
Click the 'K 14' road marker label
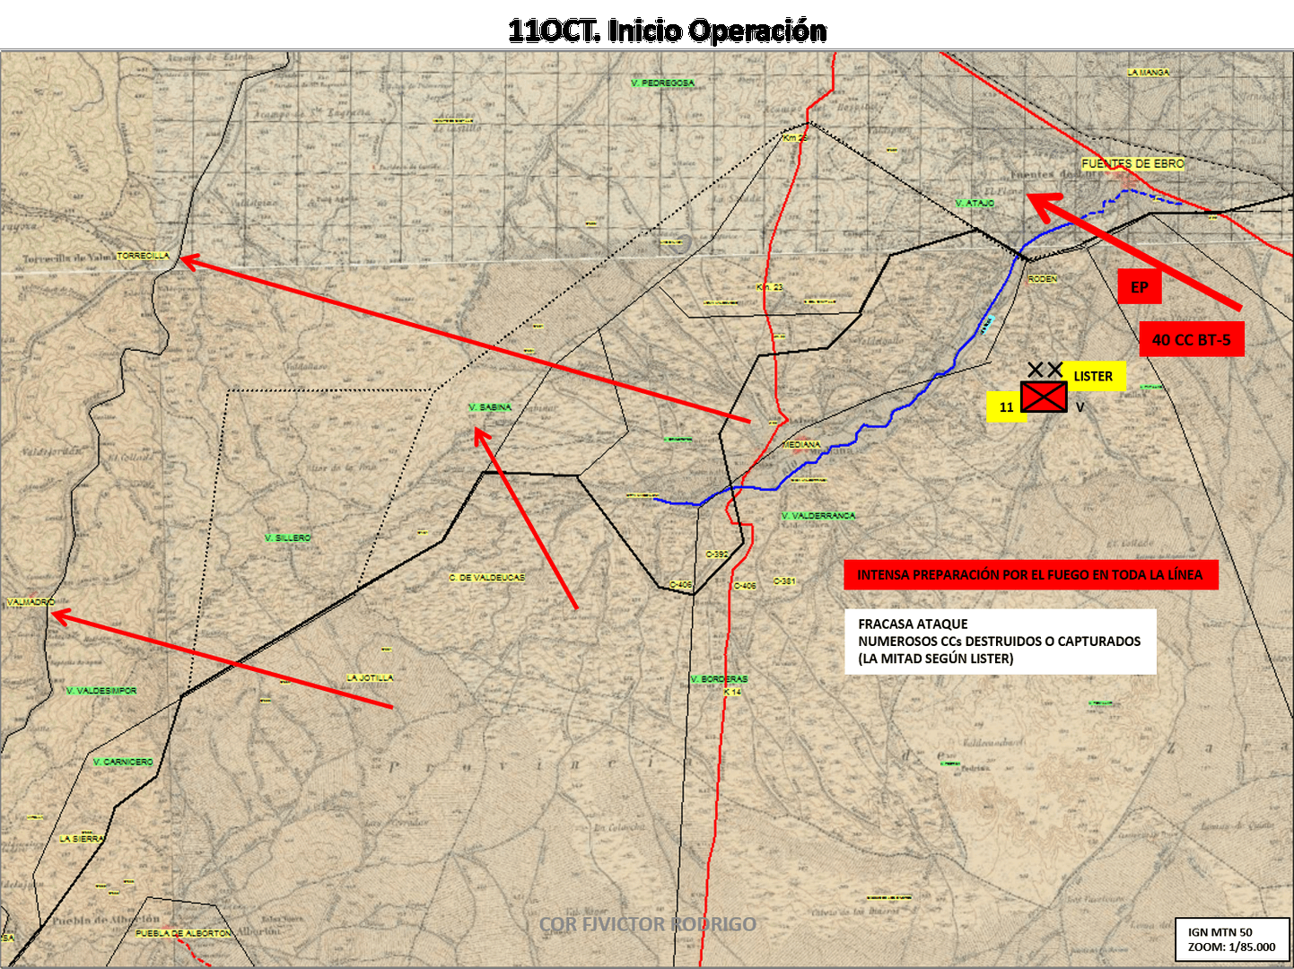(732, 692)
